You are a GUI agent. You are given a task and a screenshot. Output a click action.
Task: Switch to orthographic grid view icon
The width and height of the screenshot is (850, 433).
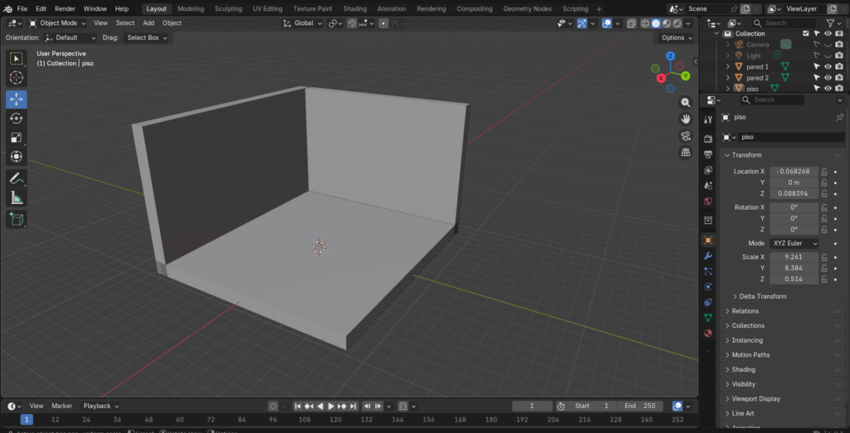coord(686,153)
